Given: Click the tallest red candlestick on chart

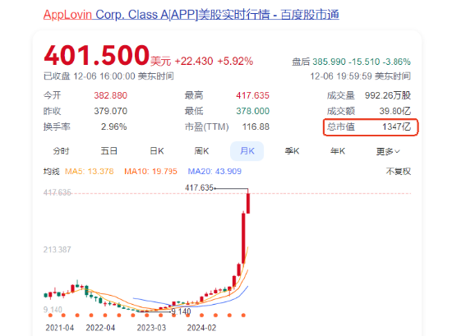Looking at the screenshot, I should tap(243, 238).
